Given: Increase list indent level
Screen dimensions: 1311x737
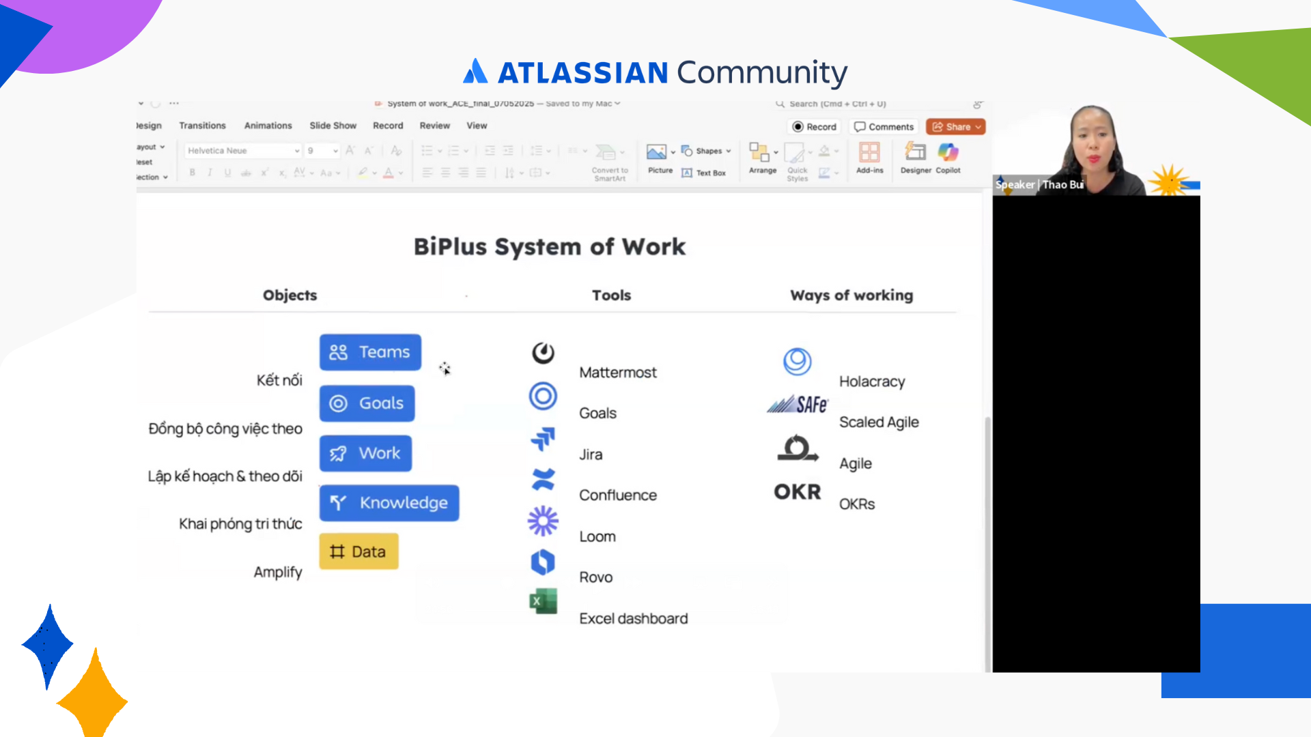Looking at the screenshot, I should [x=508, y=150].
